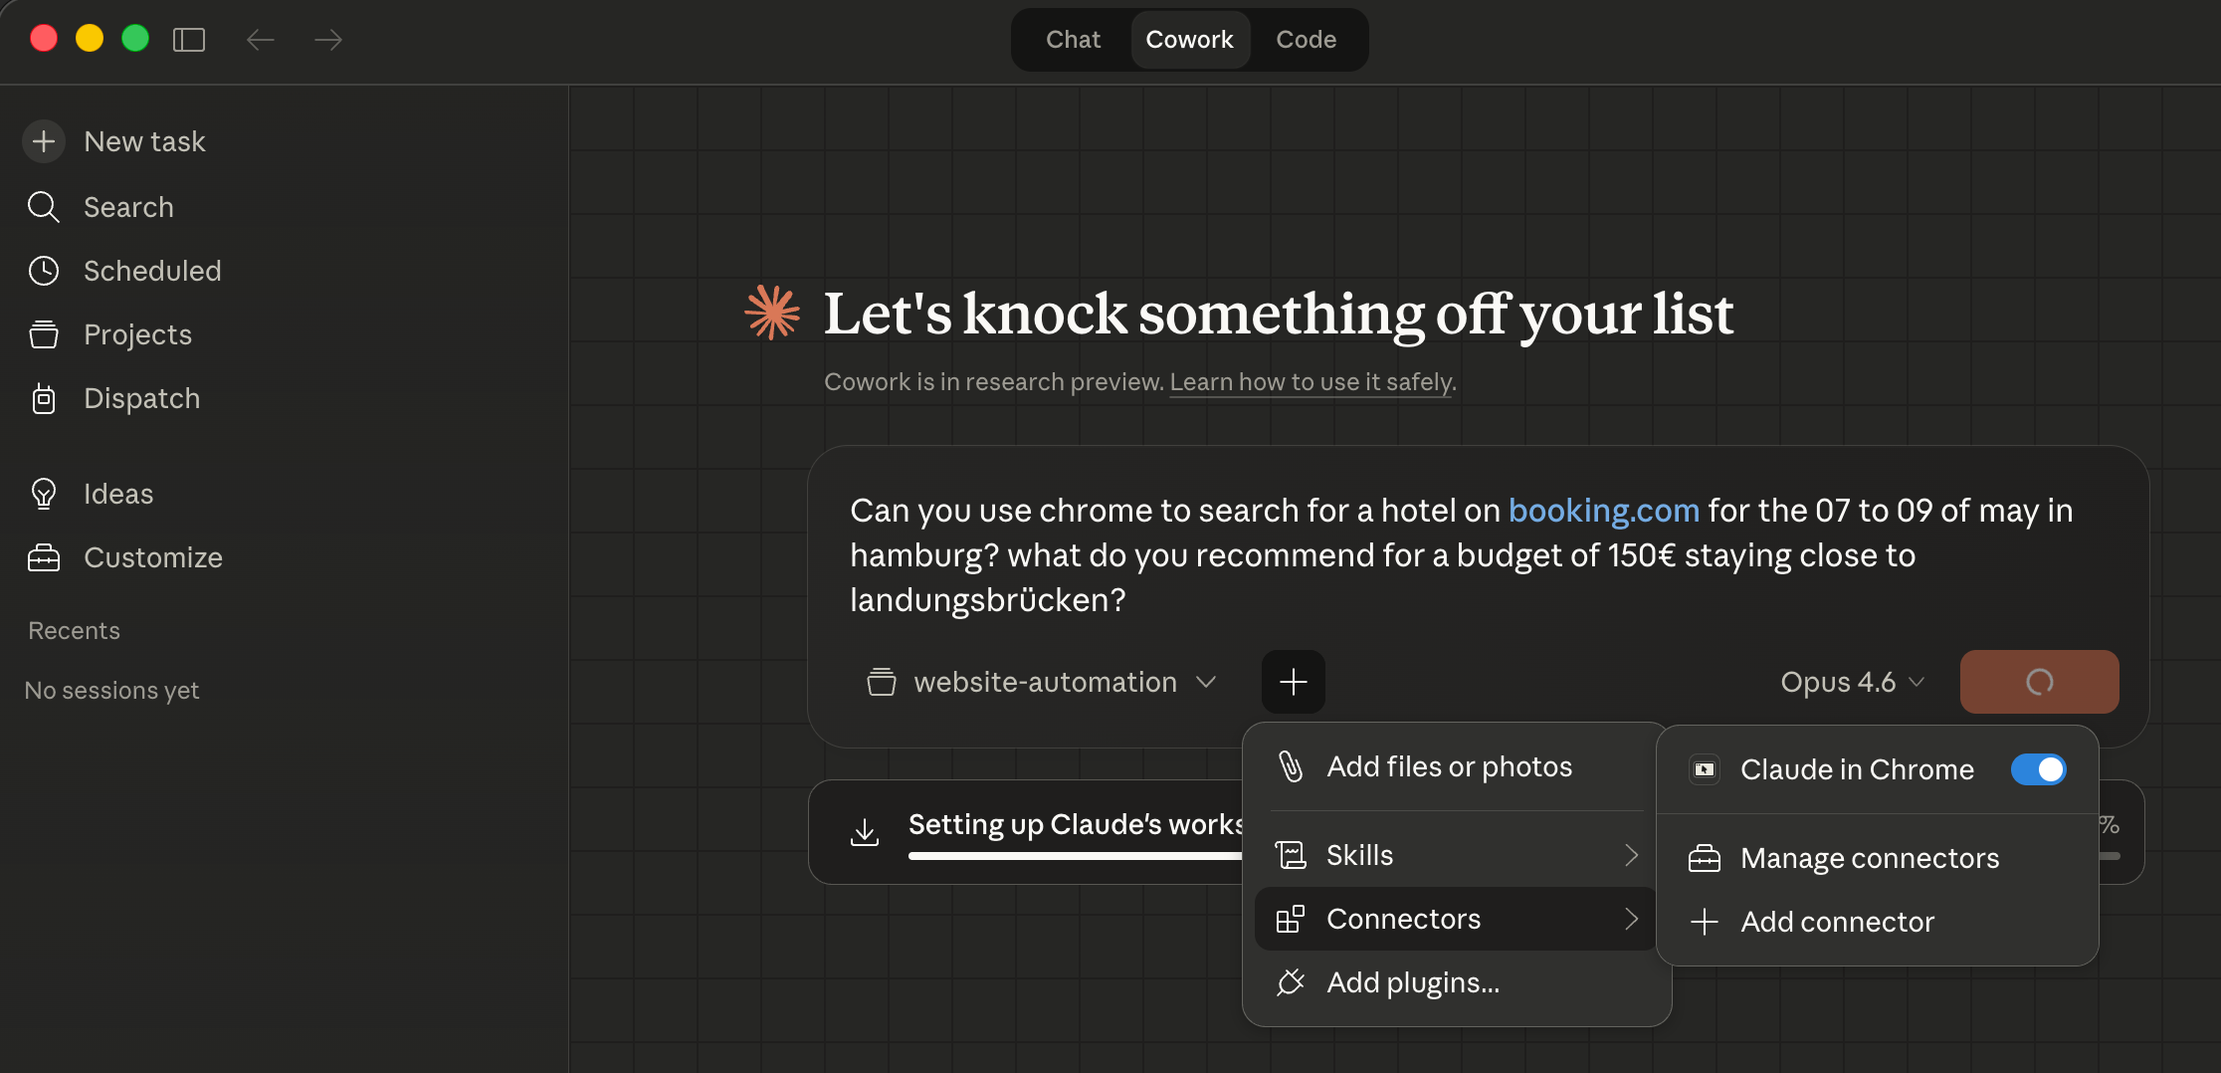The width and height of the screenshot is (2221, 1073).
Task: Click 'No sessions yet' text
Action: [111, 691]
